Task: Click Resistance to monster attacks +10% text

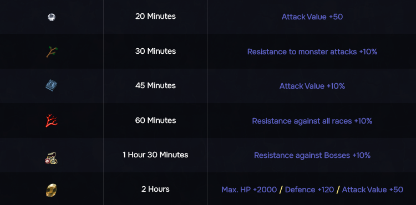Action: 312,52
